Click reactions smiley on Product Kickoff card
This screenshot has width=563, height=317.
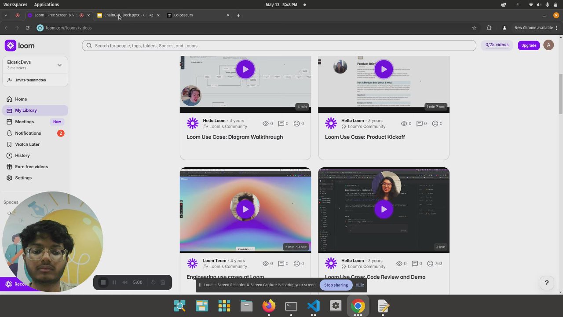tap(435, 124)
